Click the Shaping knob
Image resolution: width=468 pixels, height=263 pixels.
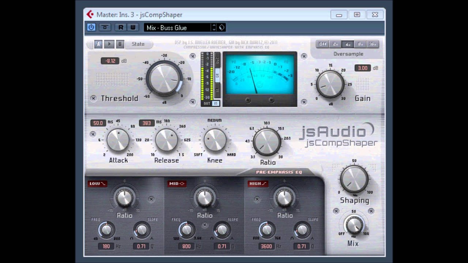tap(354, 179)
